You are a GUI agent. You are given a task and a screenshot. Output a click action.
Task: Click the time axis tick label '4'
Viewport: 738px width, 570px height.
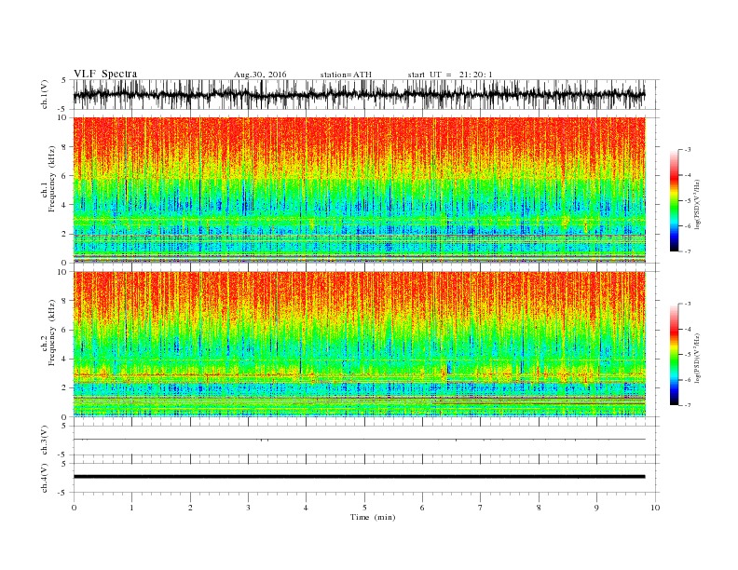click(x=307, y=508)
